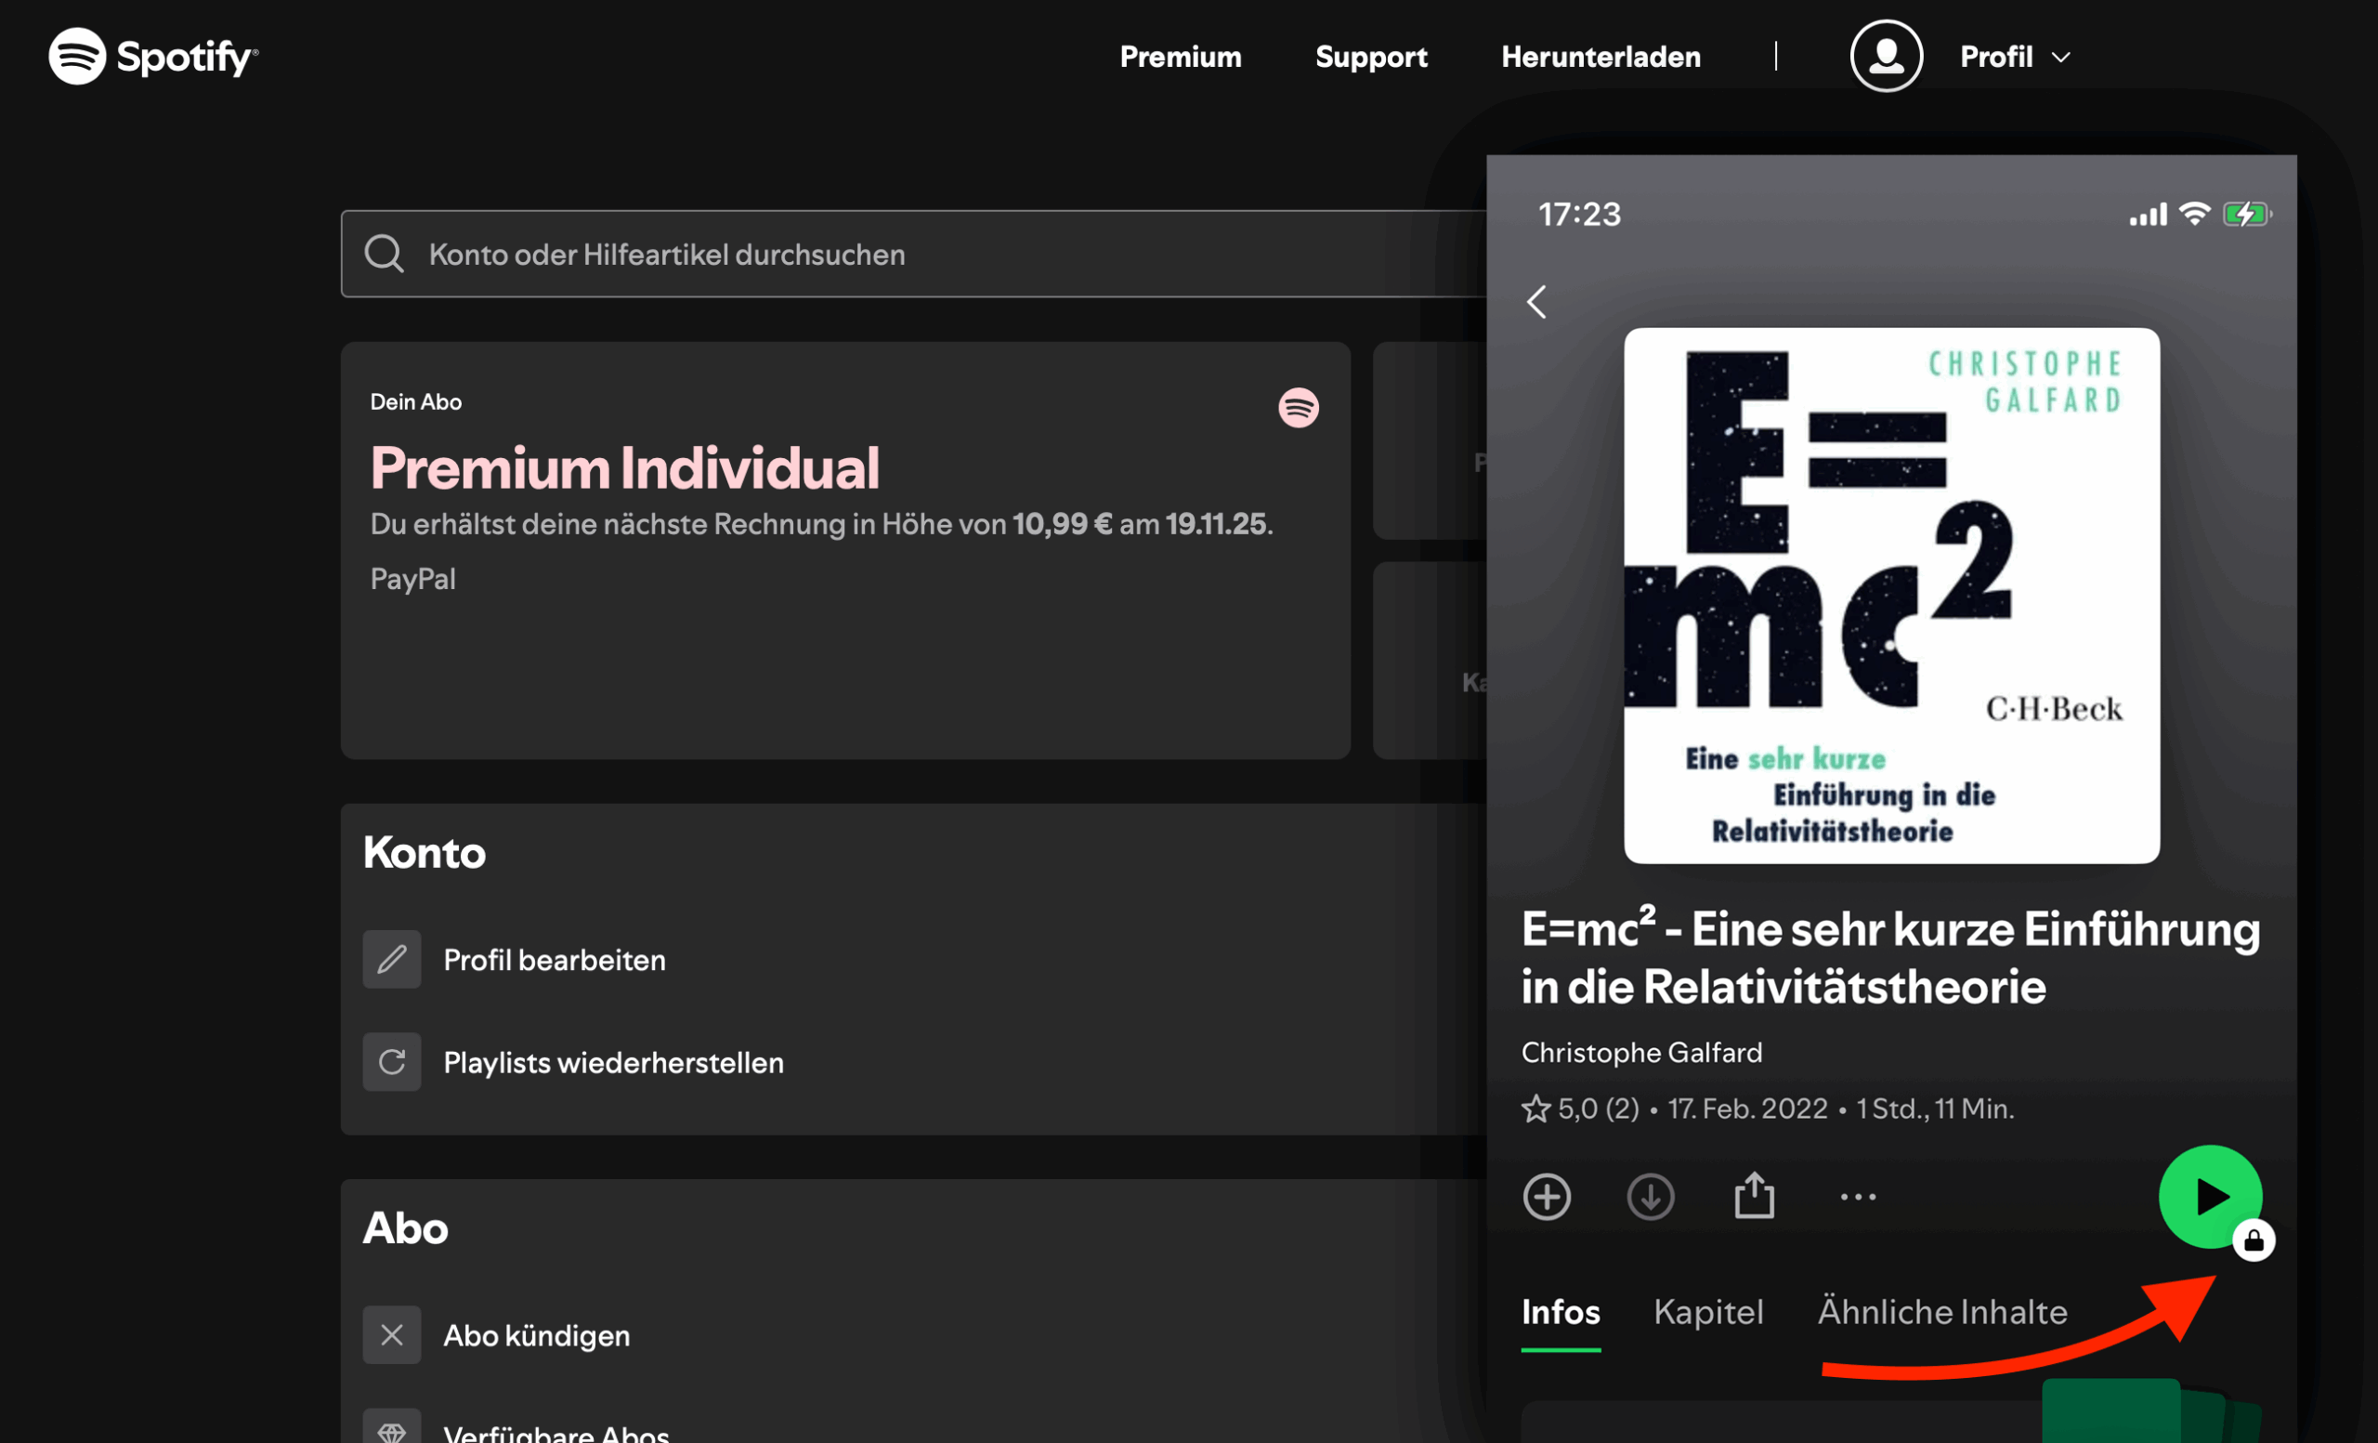Click the X icon beside Abo kündigen
2378x1443 pixels.
392,1335
